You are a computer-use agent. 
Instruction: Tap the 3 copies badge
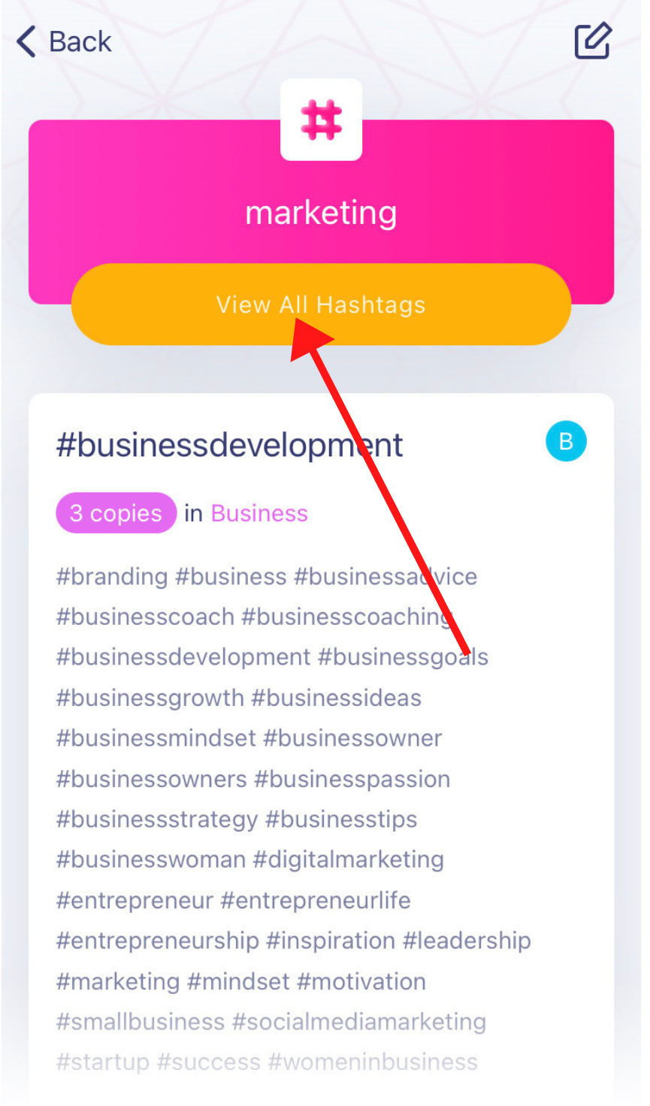(x=116, y=514)
